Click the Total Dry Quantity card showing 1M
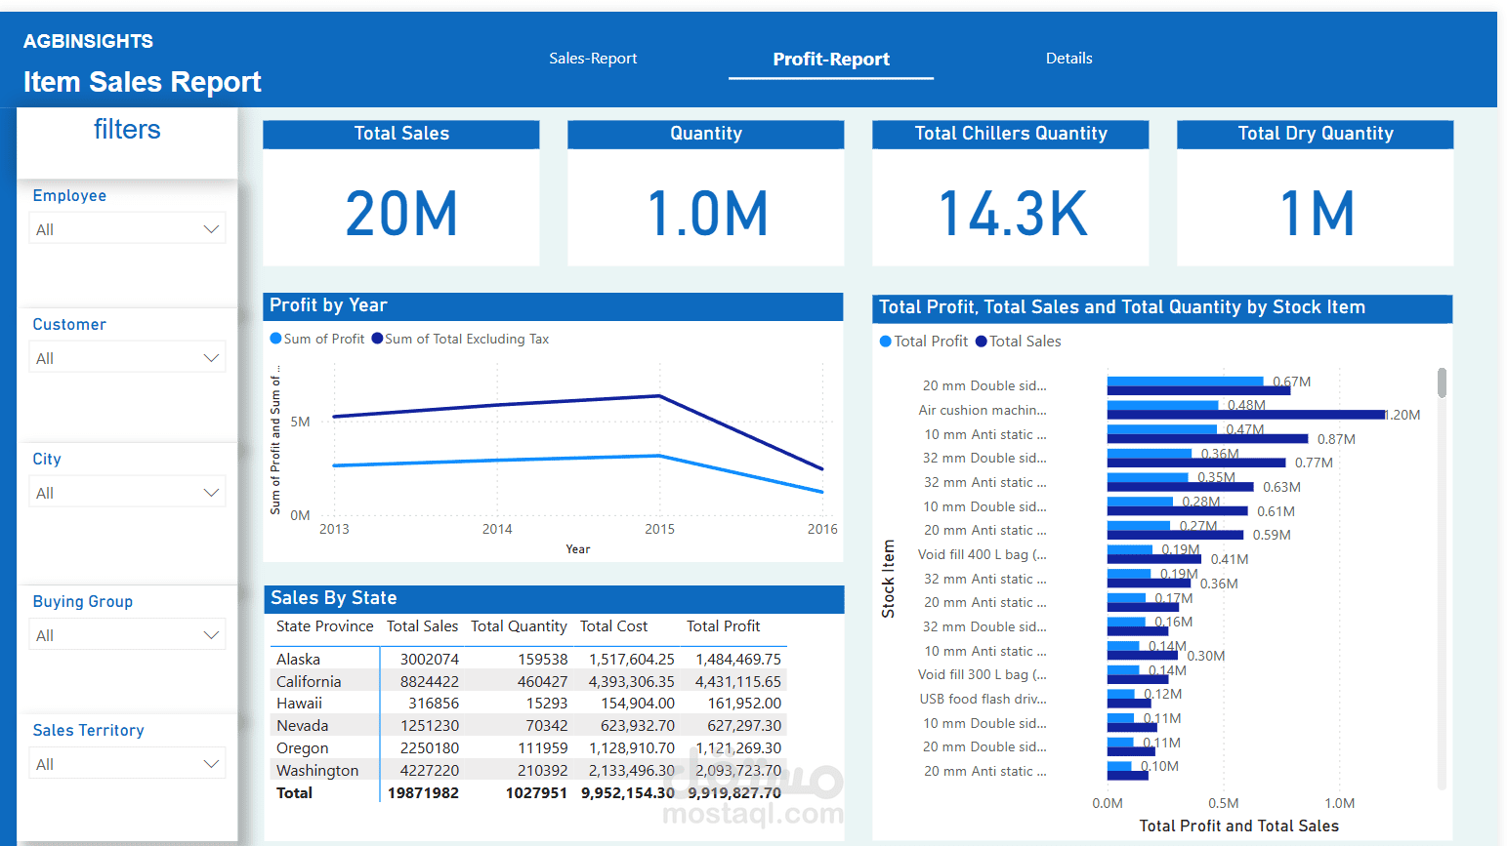This screenshot has height=846, width=1507. pyautogui.click(x=1316, y=193)
